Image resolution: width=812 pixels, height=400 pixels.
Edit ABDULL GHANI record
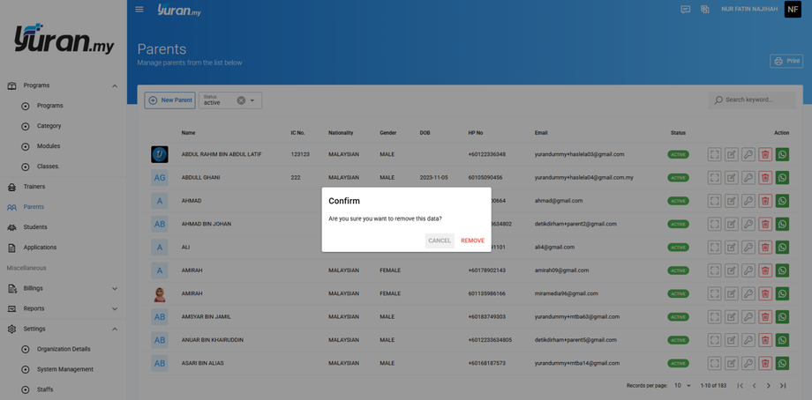731,178
